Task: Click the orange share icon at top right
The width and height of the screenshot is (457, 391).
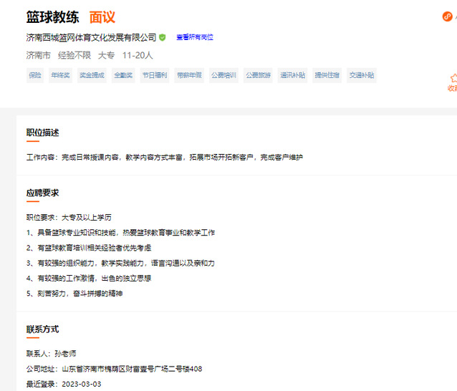Action: (x=448, y=16)
